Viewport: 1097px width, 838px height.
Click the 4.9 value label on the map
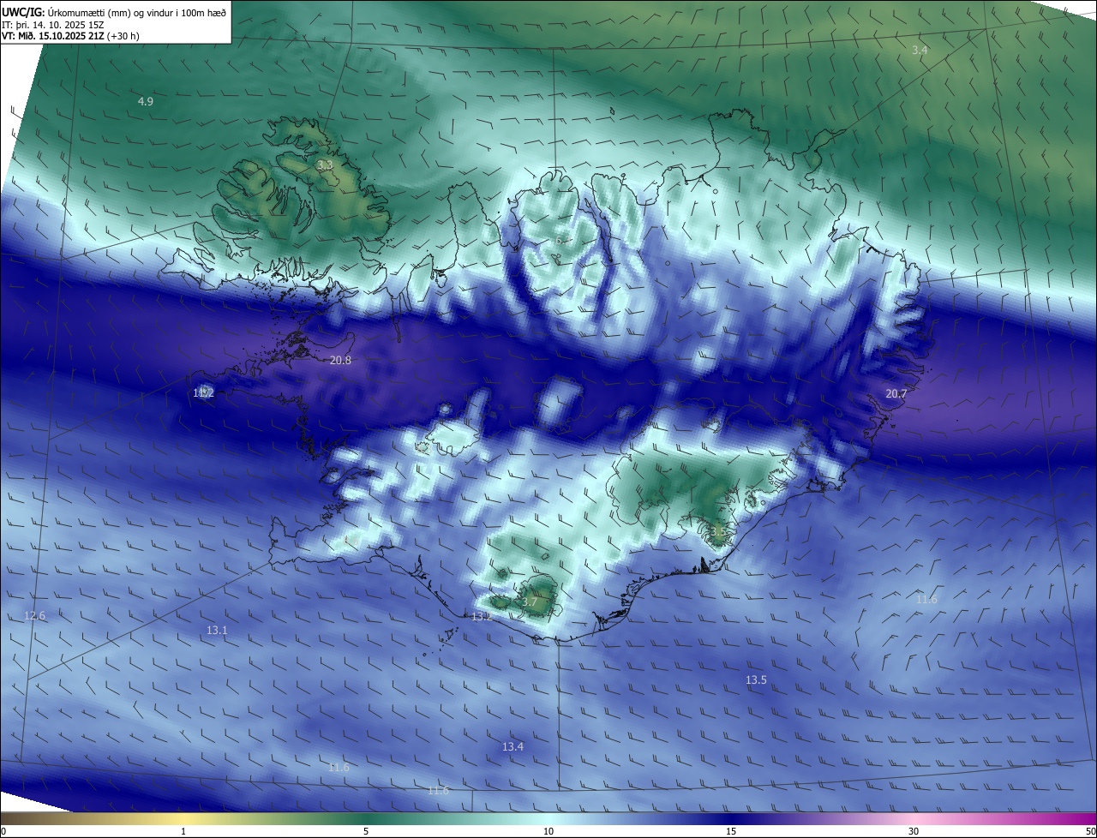(x=146, y=101)
